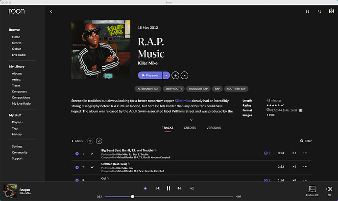The height and width of the screenshot is (201, 338).
Task: Expand the Focus options
Action: pyautogui.click(x=77, y=141)
